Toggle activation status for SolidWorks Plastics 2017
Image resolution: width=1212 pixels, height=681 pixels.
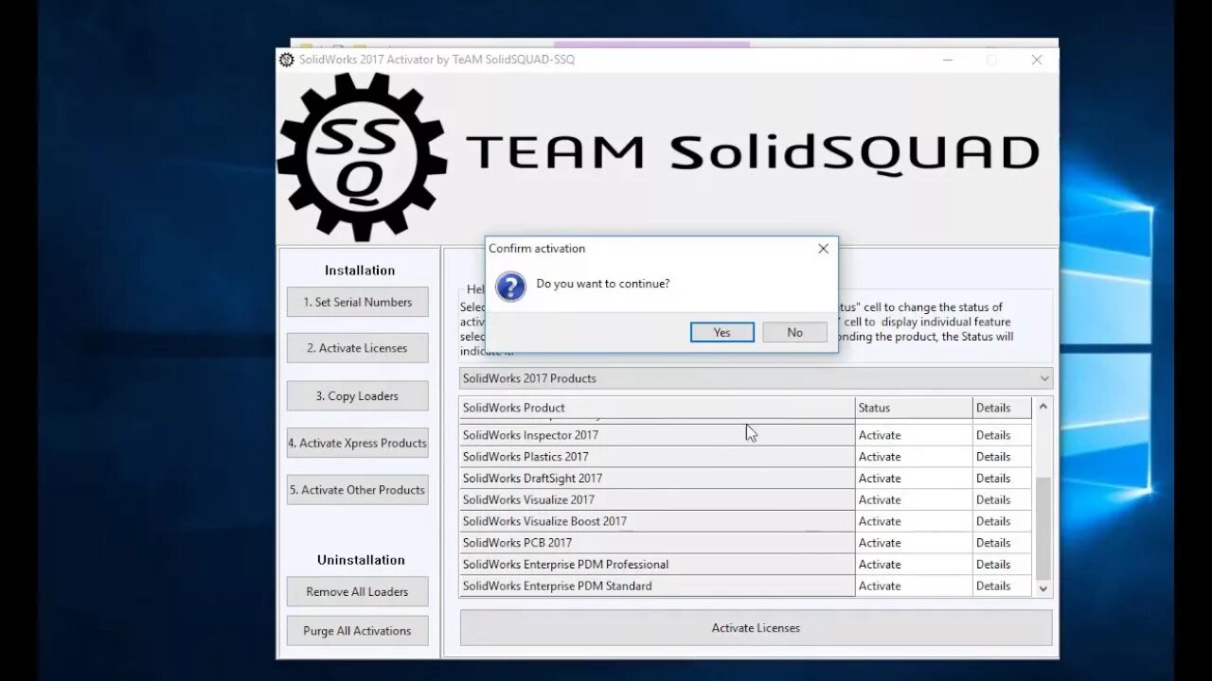pos(879,456)
